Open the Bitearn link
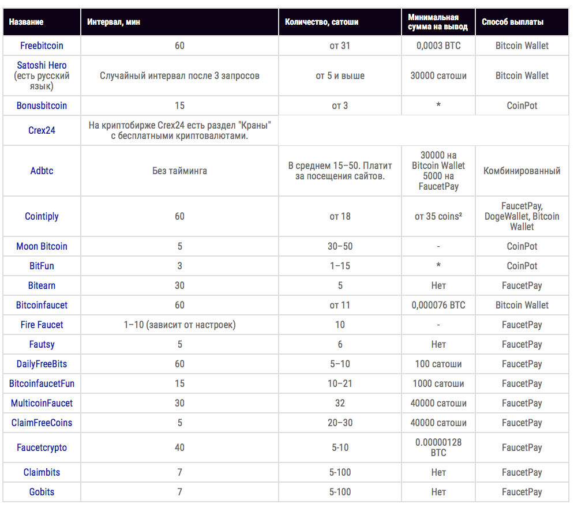574x508 pixels. pos(42,285)
